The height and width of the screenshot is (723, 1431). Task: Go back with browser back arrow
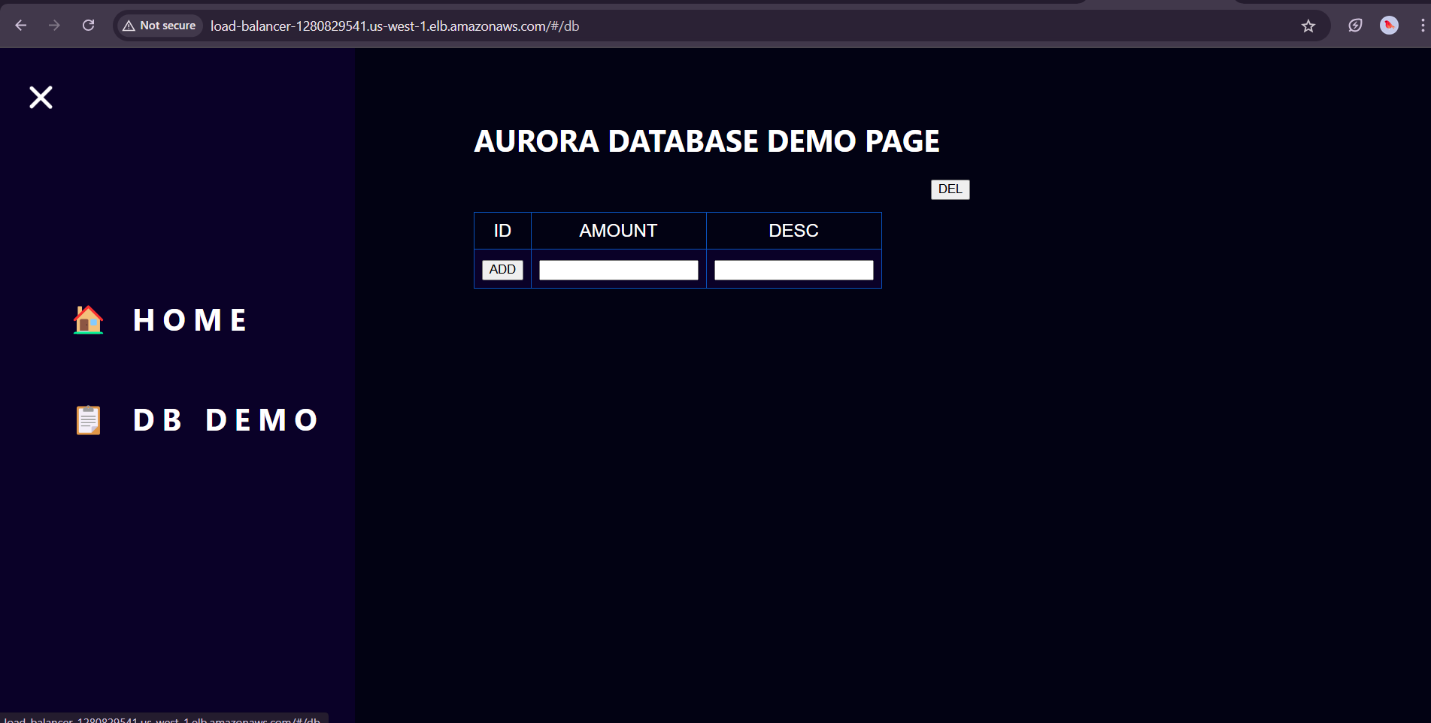(x=21, y=26)
